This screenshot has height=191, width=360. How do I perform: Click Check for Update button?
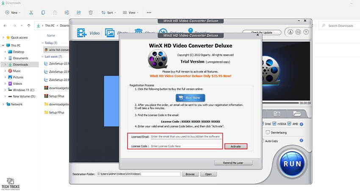262,32
